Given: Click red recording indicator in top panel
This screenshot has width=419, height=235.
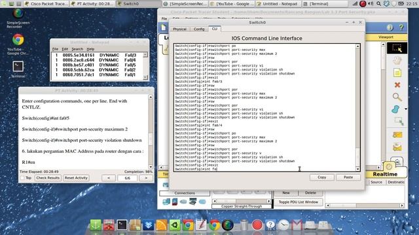Looking at the screenshot, I should tap(363, 4).
